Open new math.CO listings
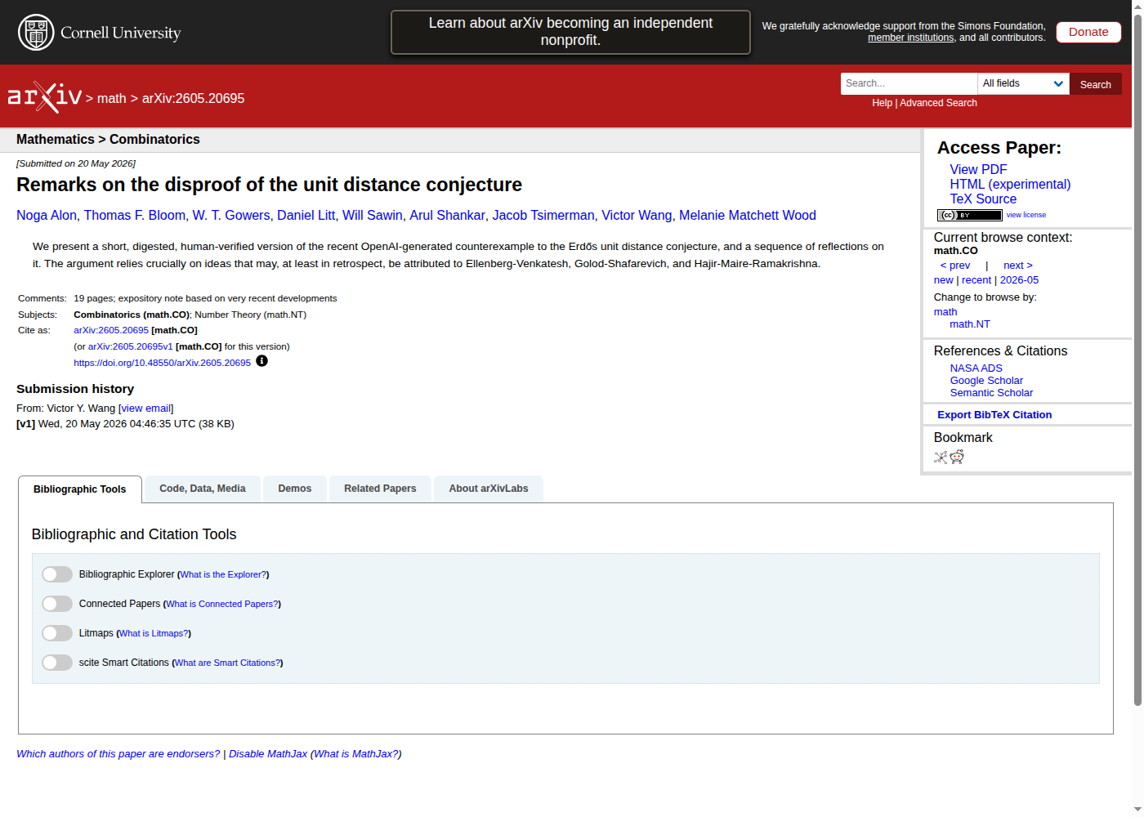 (x=943, y=280)
